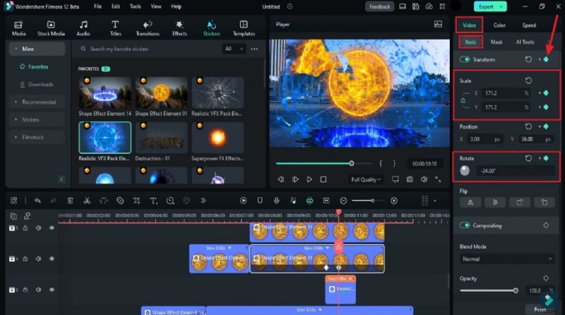Click the Play button in player
This screenshot has width=565, height=315.
(x=309, y=179)
